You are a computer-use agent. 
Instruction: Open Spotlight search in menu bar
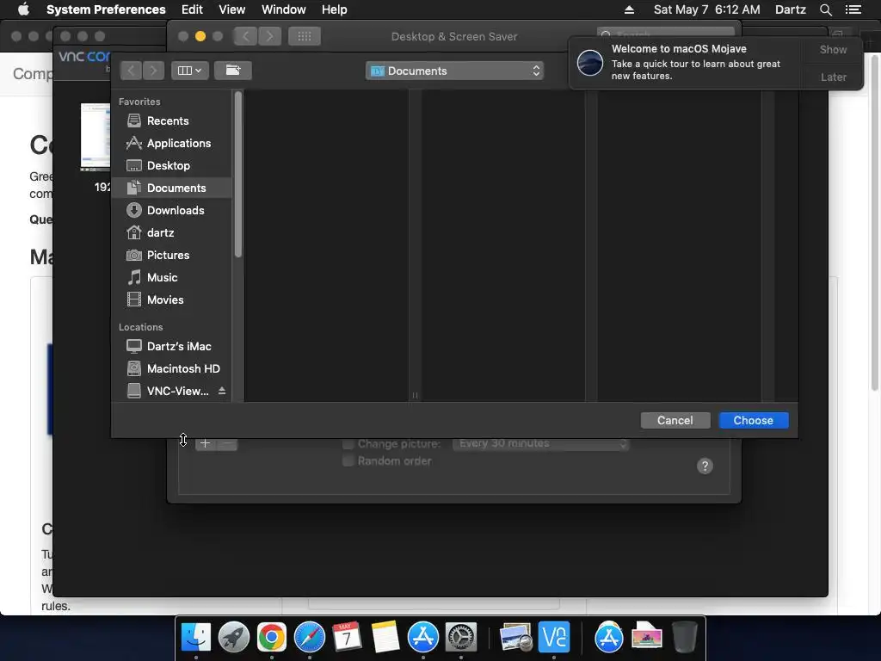tap(825, 9)
